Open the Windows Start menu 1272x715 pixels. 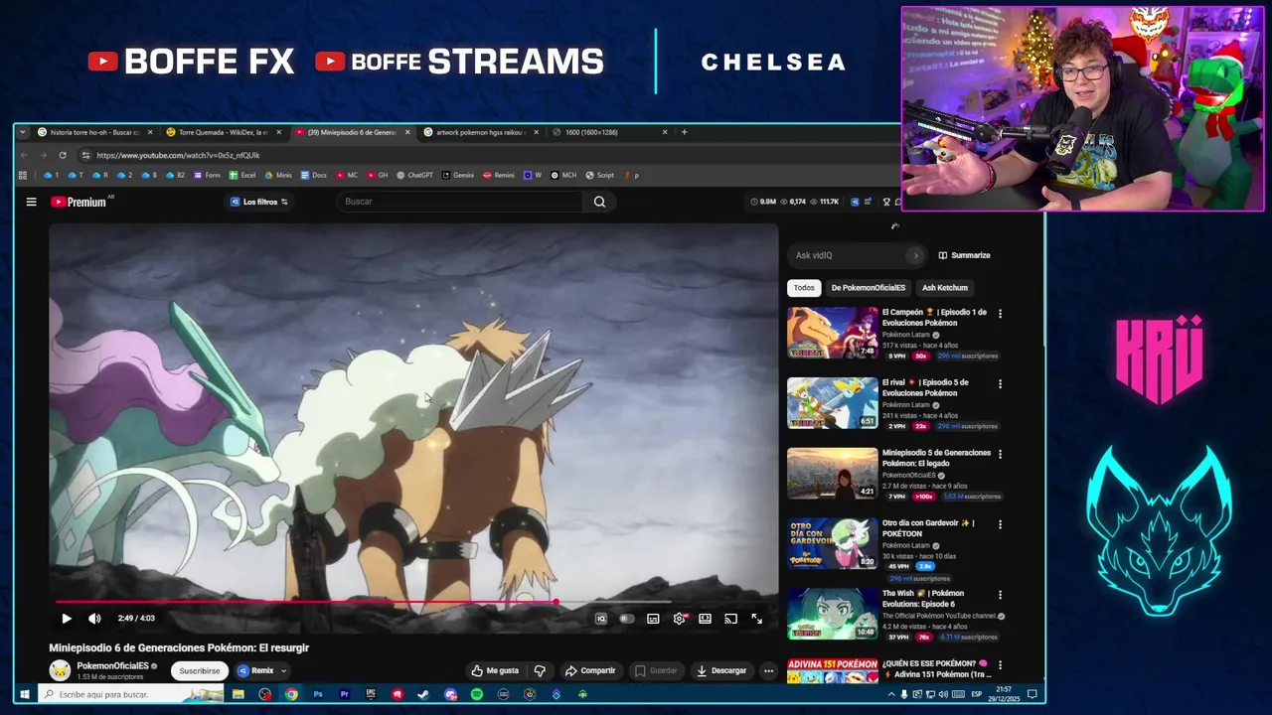pos(24,694)
